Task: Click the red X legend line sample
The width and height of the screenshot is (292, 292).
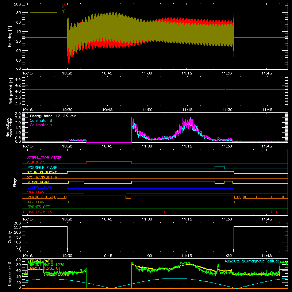Action: (43, 8)
